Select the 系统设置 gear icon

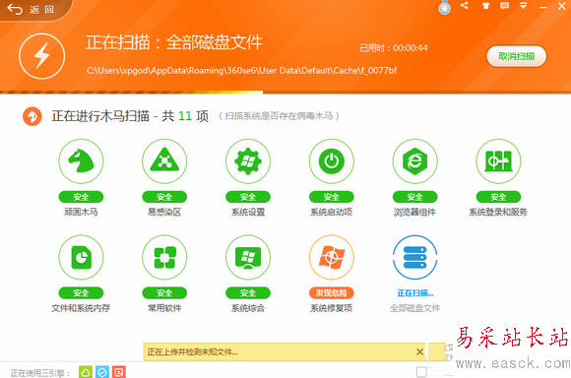[x=248, y=161]
